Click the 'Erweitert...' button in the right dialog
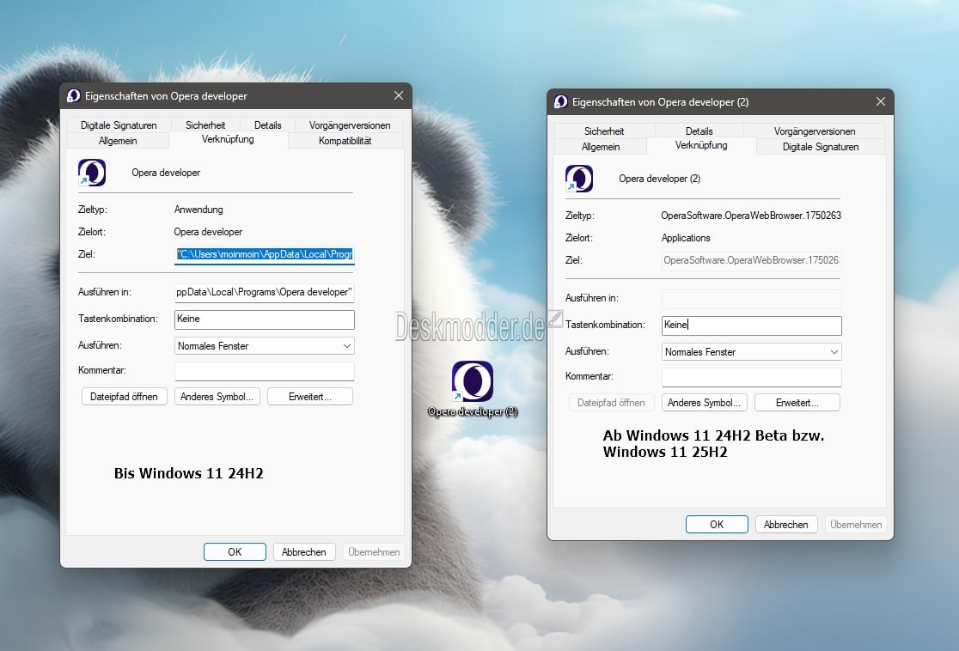Screen dimensions: 959x651 pyautogui.click(x=797, y=403)
